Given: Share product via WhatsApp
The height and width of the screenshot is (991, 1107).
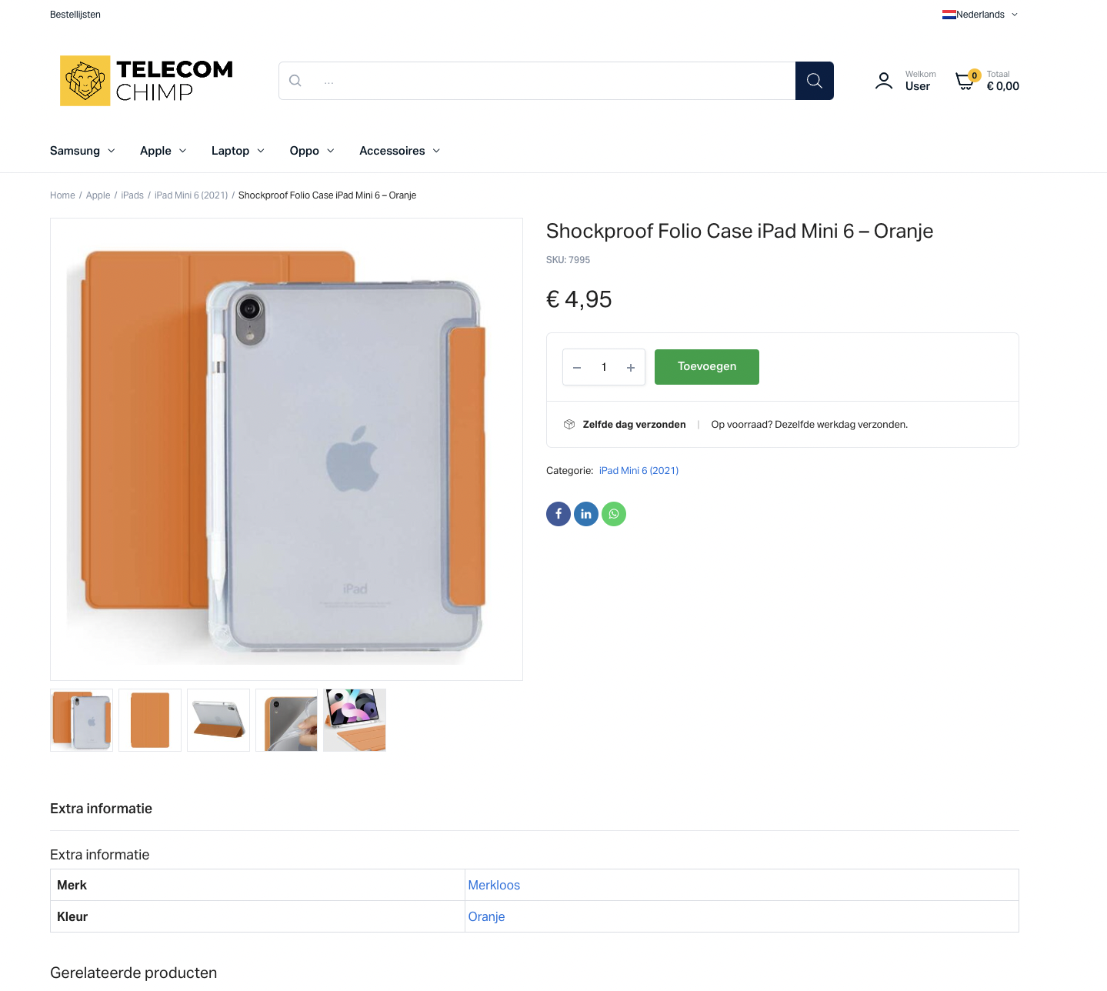Looking at the screenshot, I should (x=614, y=514).
